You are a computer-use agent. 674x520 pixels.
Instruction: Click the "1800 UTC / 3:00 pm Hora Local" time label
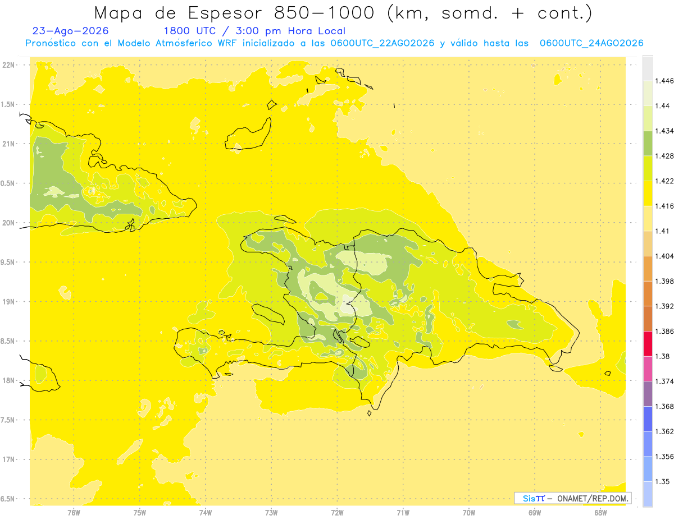pyautogui.click(x=254, y=31)
